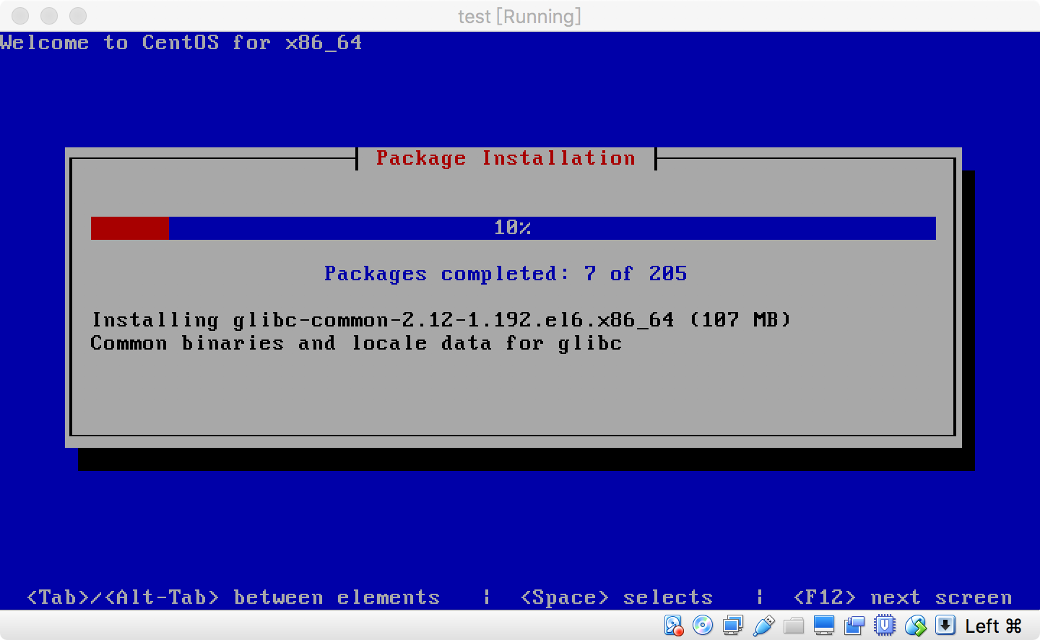The height and width of the screenshot is (640, 1040).
Task: Click the keyboard capture arrow icon
Action: click(x=945, y=626)
